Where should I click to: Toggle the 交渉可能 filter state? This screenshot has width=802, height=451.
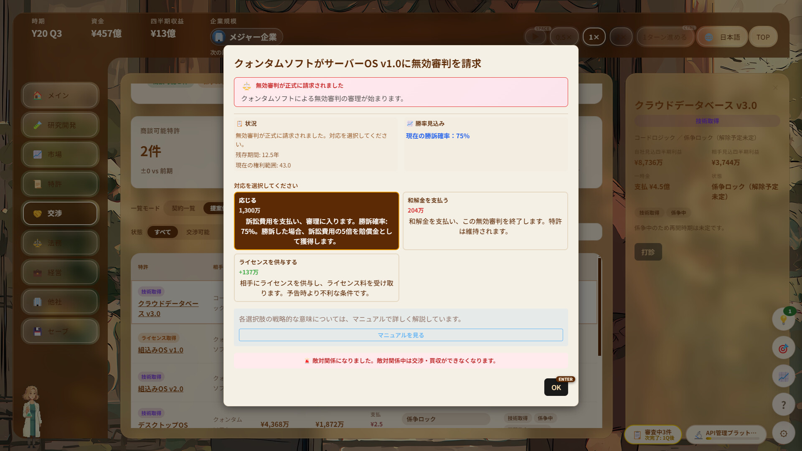(198, 232)
